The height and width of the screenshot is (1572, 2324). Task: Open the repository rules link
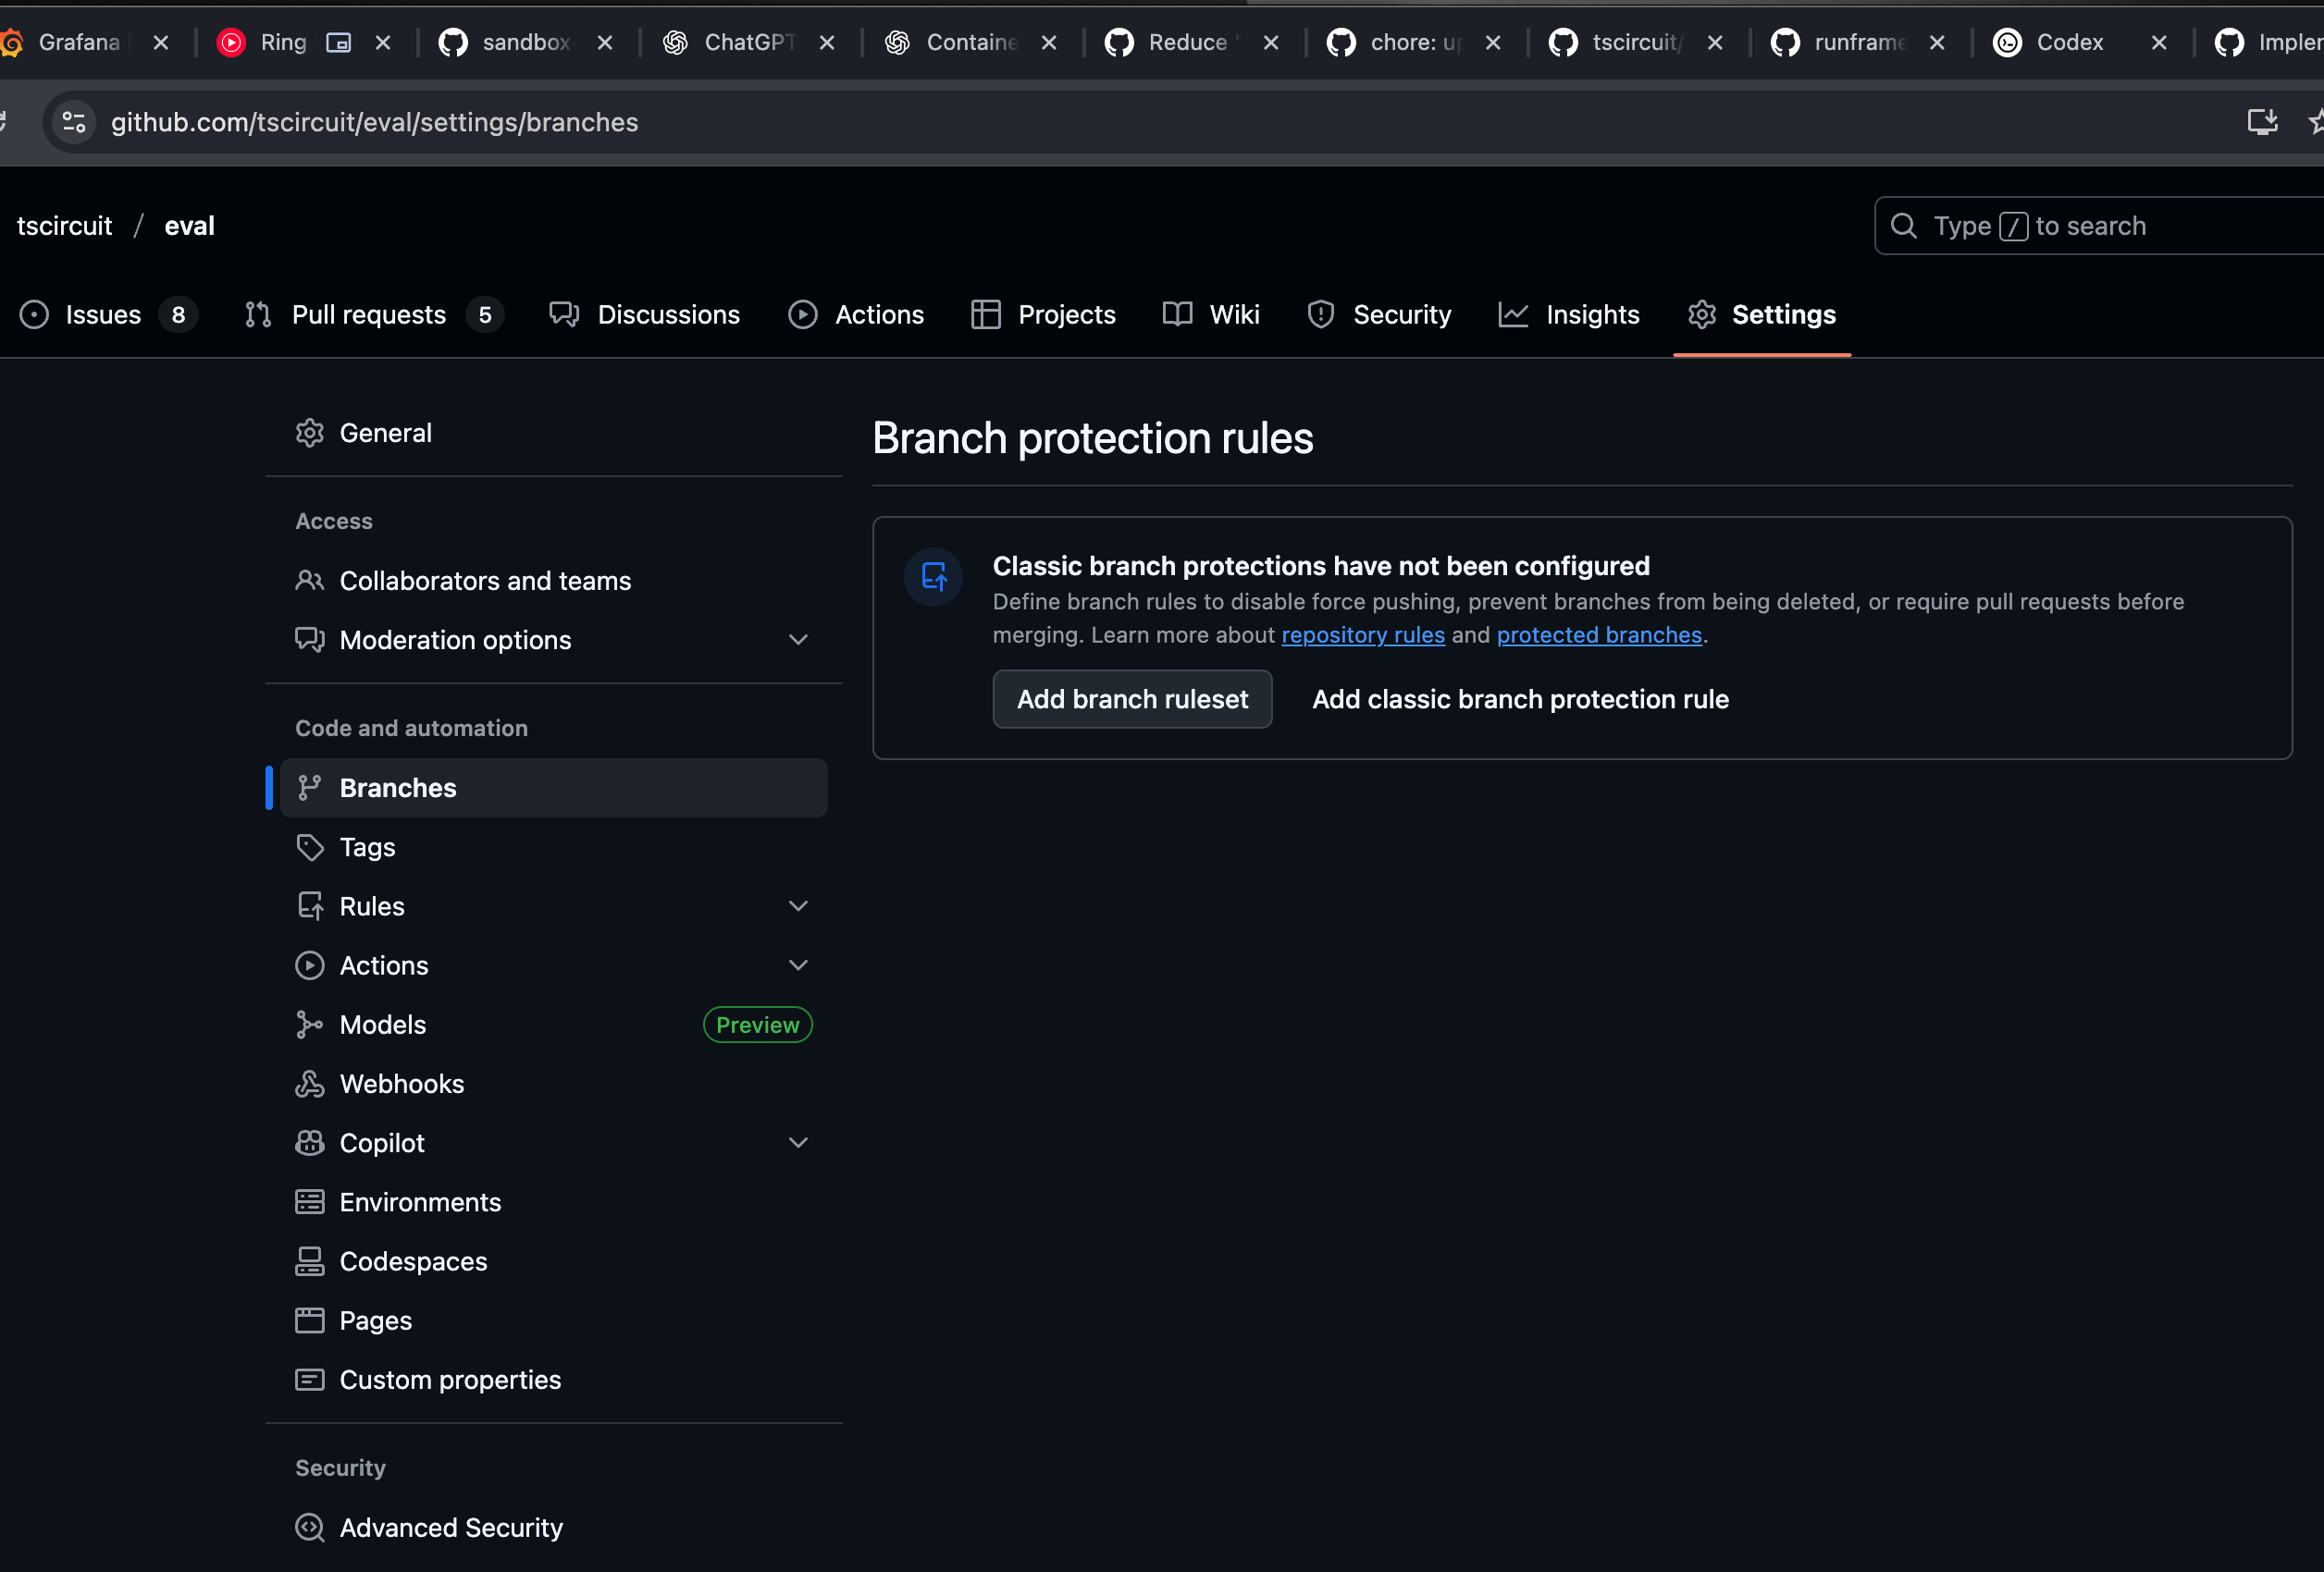[1362, 635]
